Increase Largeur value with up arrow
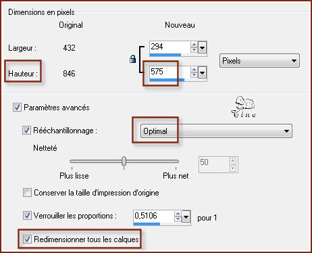This screenshot has height=253, width=312. tap(194, 45)
